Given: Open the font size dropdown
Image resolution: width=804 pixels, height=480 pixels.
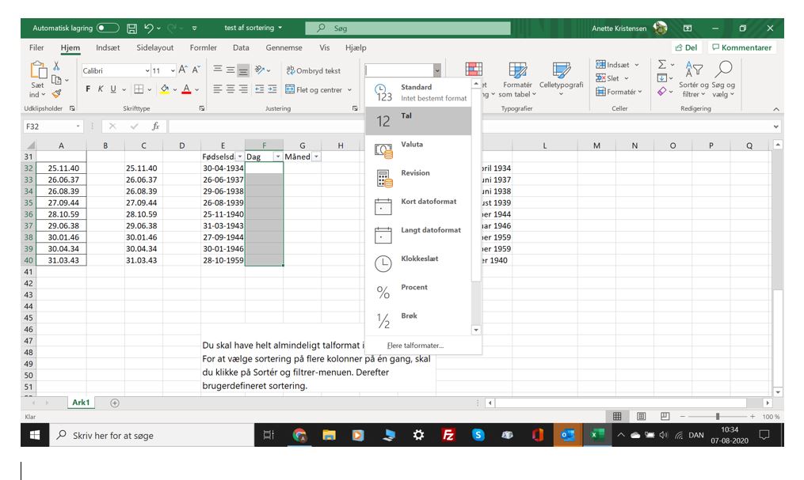Looking at the screenshot, I should point(173,70).
